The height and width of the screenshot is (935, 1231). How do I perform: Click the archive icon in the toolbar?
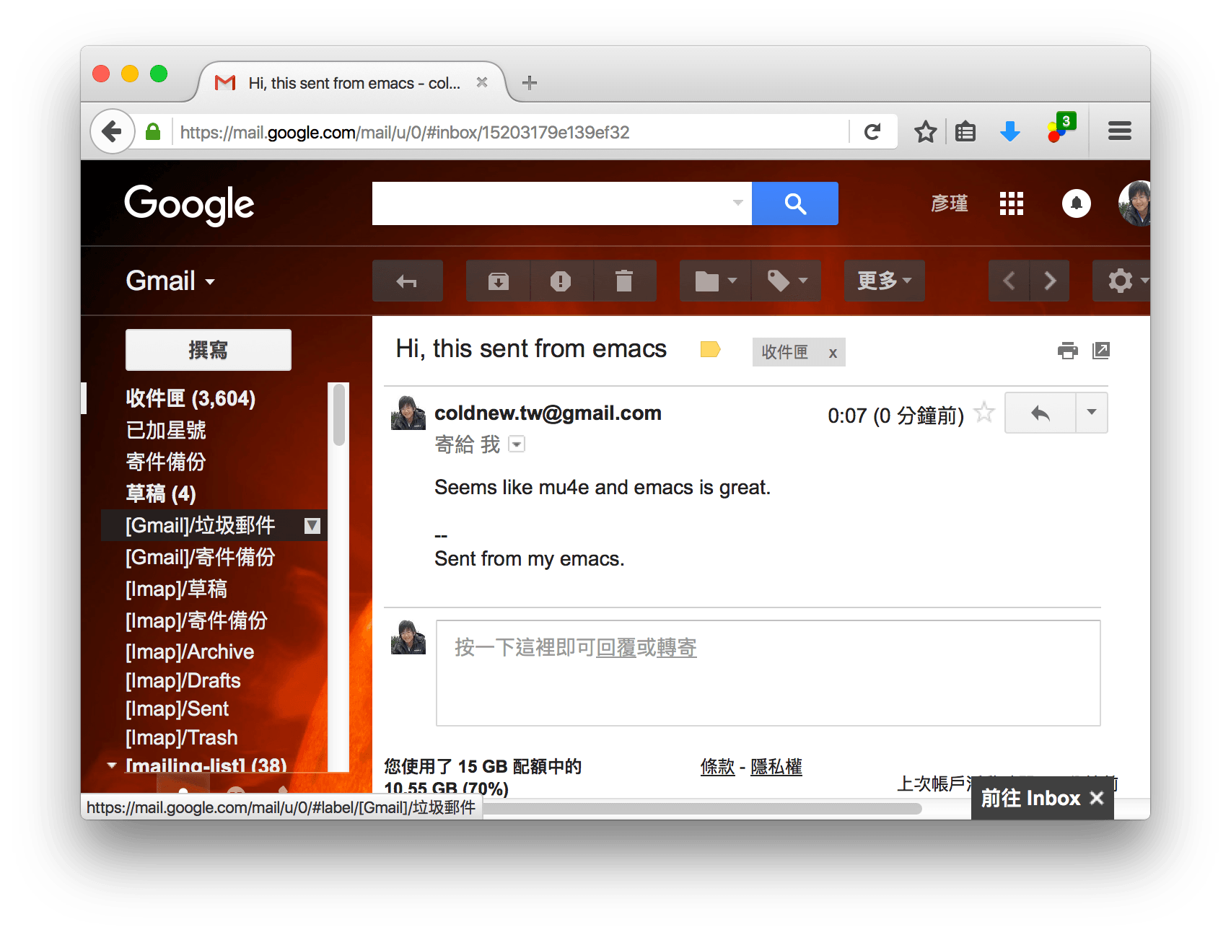pyautogui.click(x=498, y=281)
